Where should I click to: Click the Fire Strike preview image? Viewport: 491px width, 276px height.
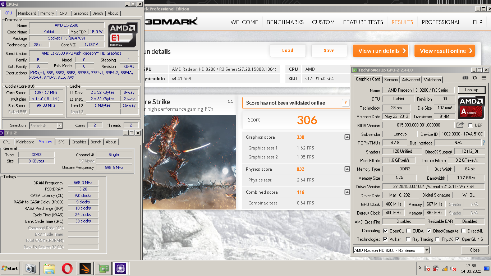coord(189,162)
